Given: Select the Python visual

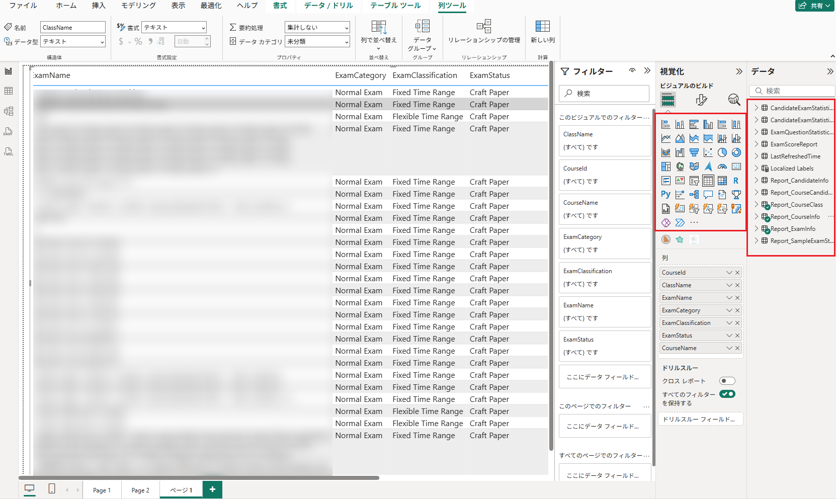Looking at the screenshot, I should point(665,194).
